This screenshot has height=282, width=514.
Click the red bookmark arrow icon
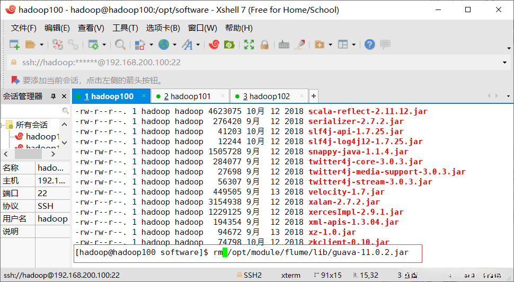15,80
